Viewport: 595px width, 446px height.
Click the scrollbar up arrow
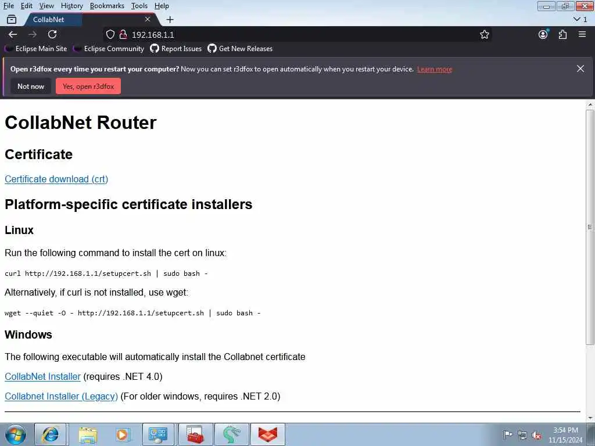(590, 105)
